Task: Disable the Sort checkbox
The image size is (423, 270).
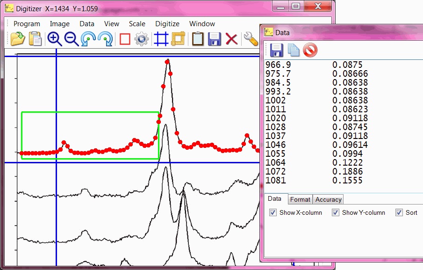Action: point(399,212)
